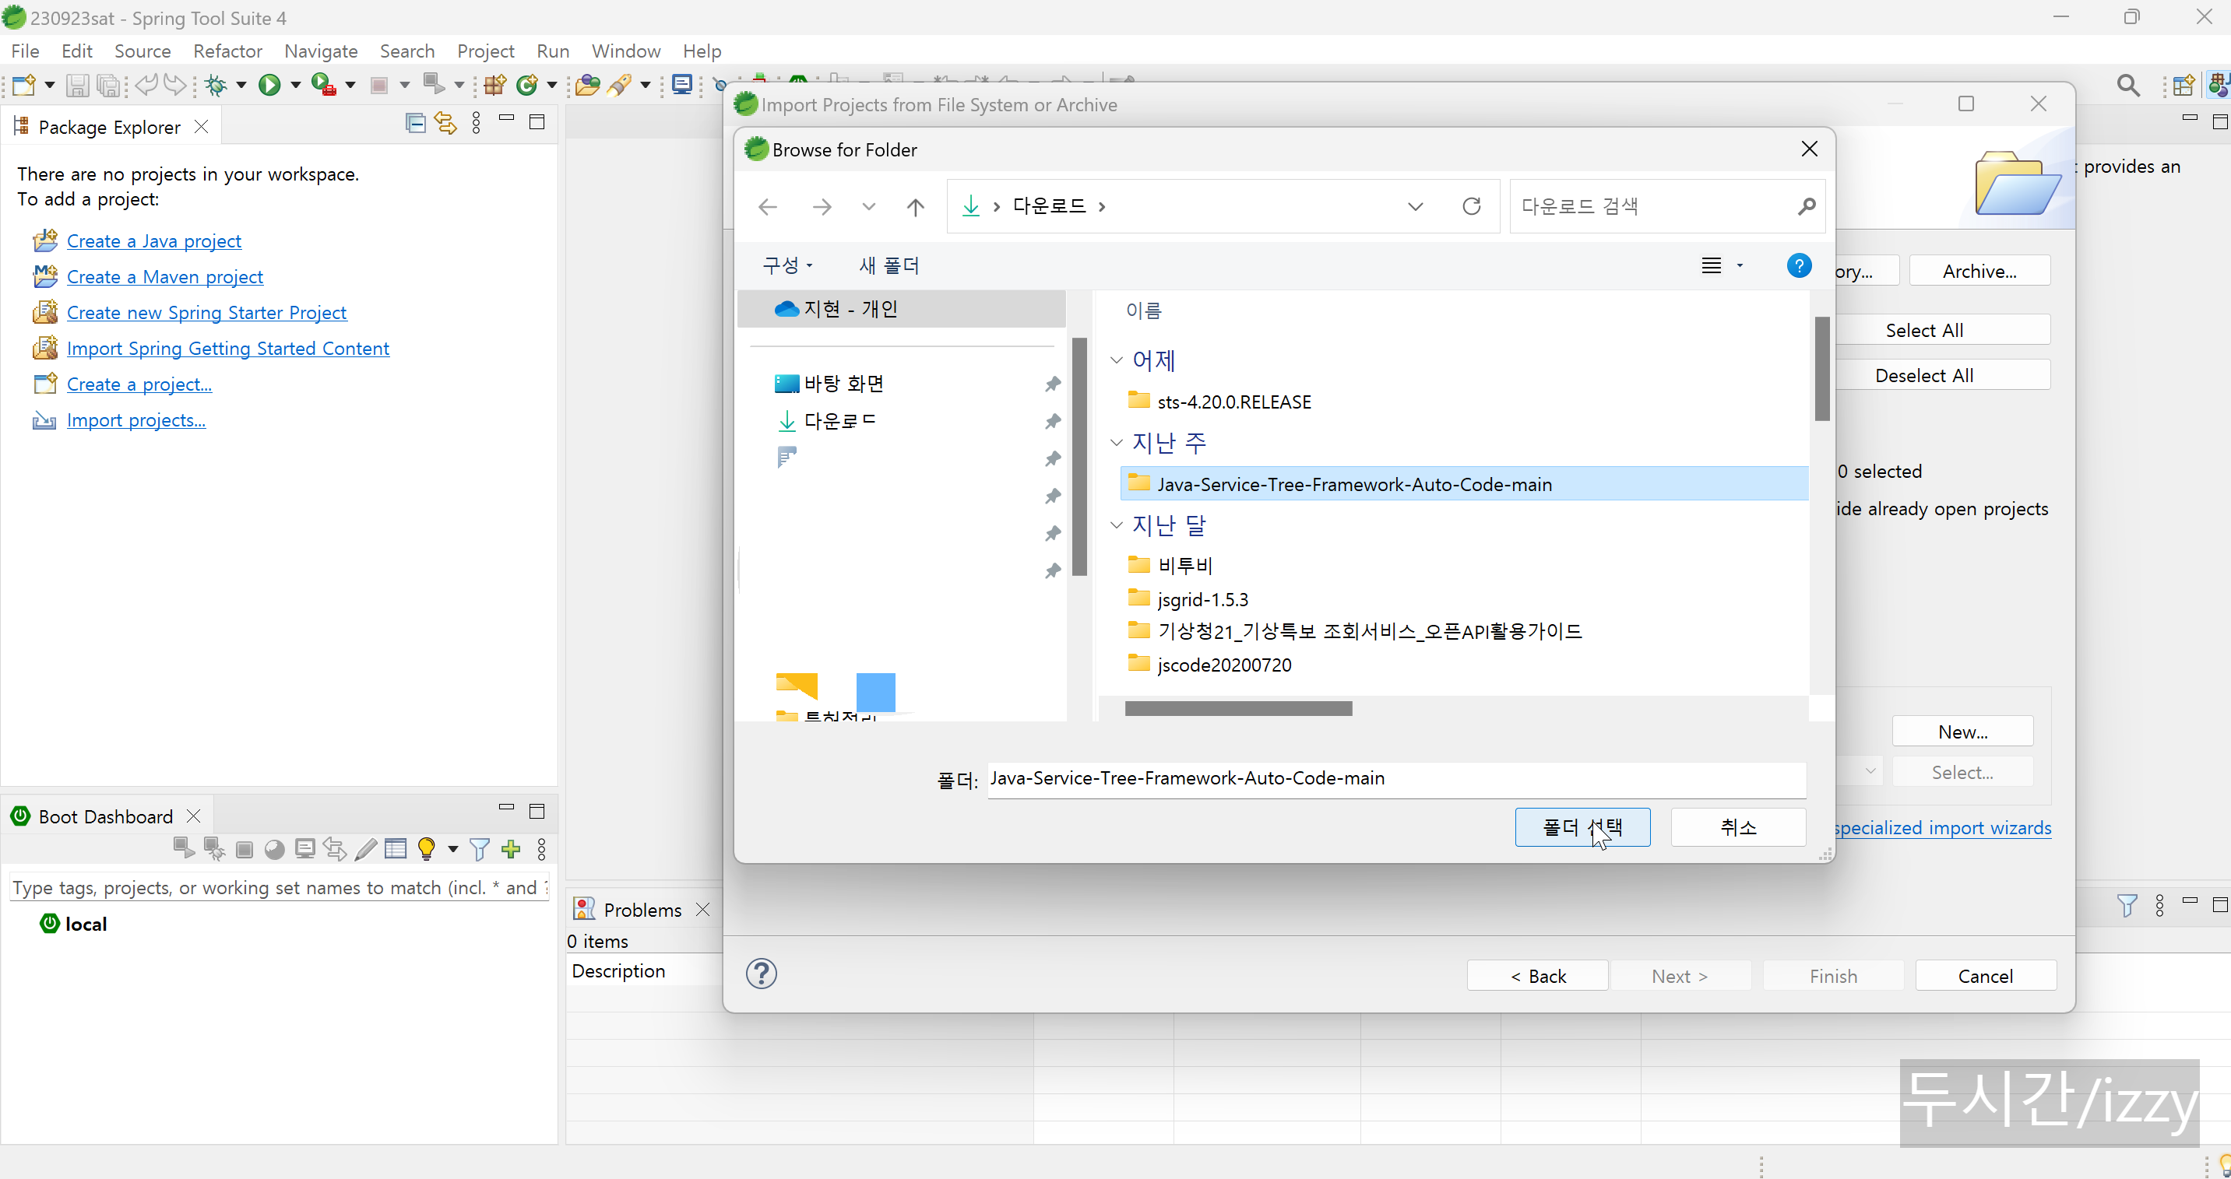Go back in the Browse for Folder dialog
Viewport: 2231px width, 1179px height.
pyautogui.click(x=767, y=206)
